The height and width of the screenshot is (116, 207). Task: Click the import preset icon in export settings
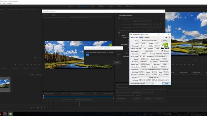tap(158, 24)
